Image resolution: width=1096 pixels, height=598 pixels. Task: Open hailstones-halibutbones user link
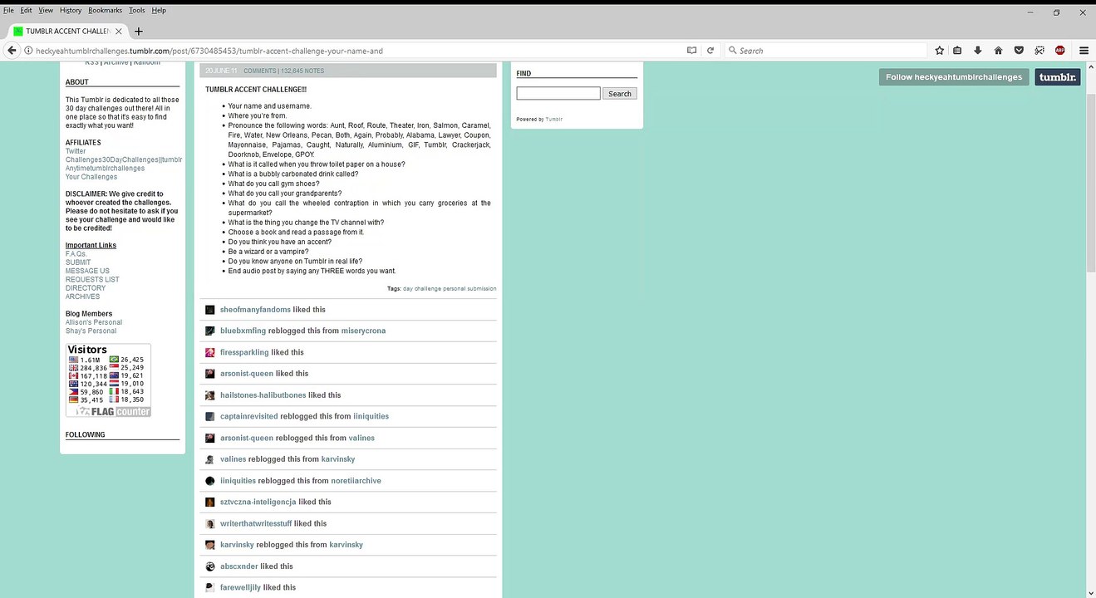click(263, 395)
